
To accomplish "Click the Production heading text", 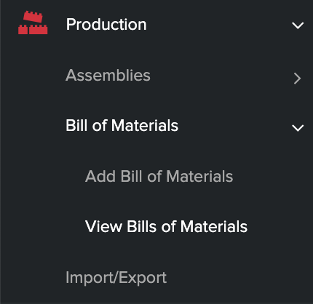I will 106,25.
